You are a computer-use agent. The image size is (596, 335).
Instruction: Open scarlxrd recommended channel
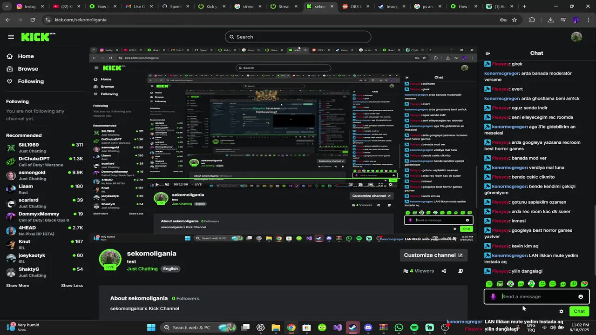(44, 203)
